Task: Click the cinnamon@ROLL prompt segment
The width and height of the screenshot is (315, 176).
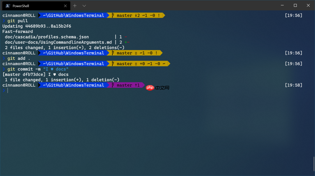Action: [19, 15]
